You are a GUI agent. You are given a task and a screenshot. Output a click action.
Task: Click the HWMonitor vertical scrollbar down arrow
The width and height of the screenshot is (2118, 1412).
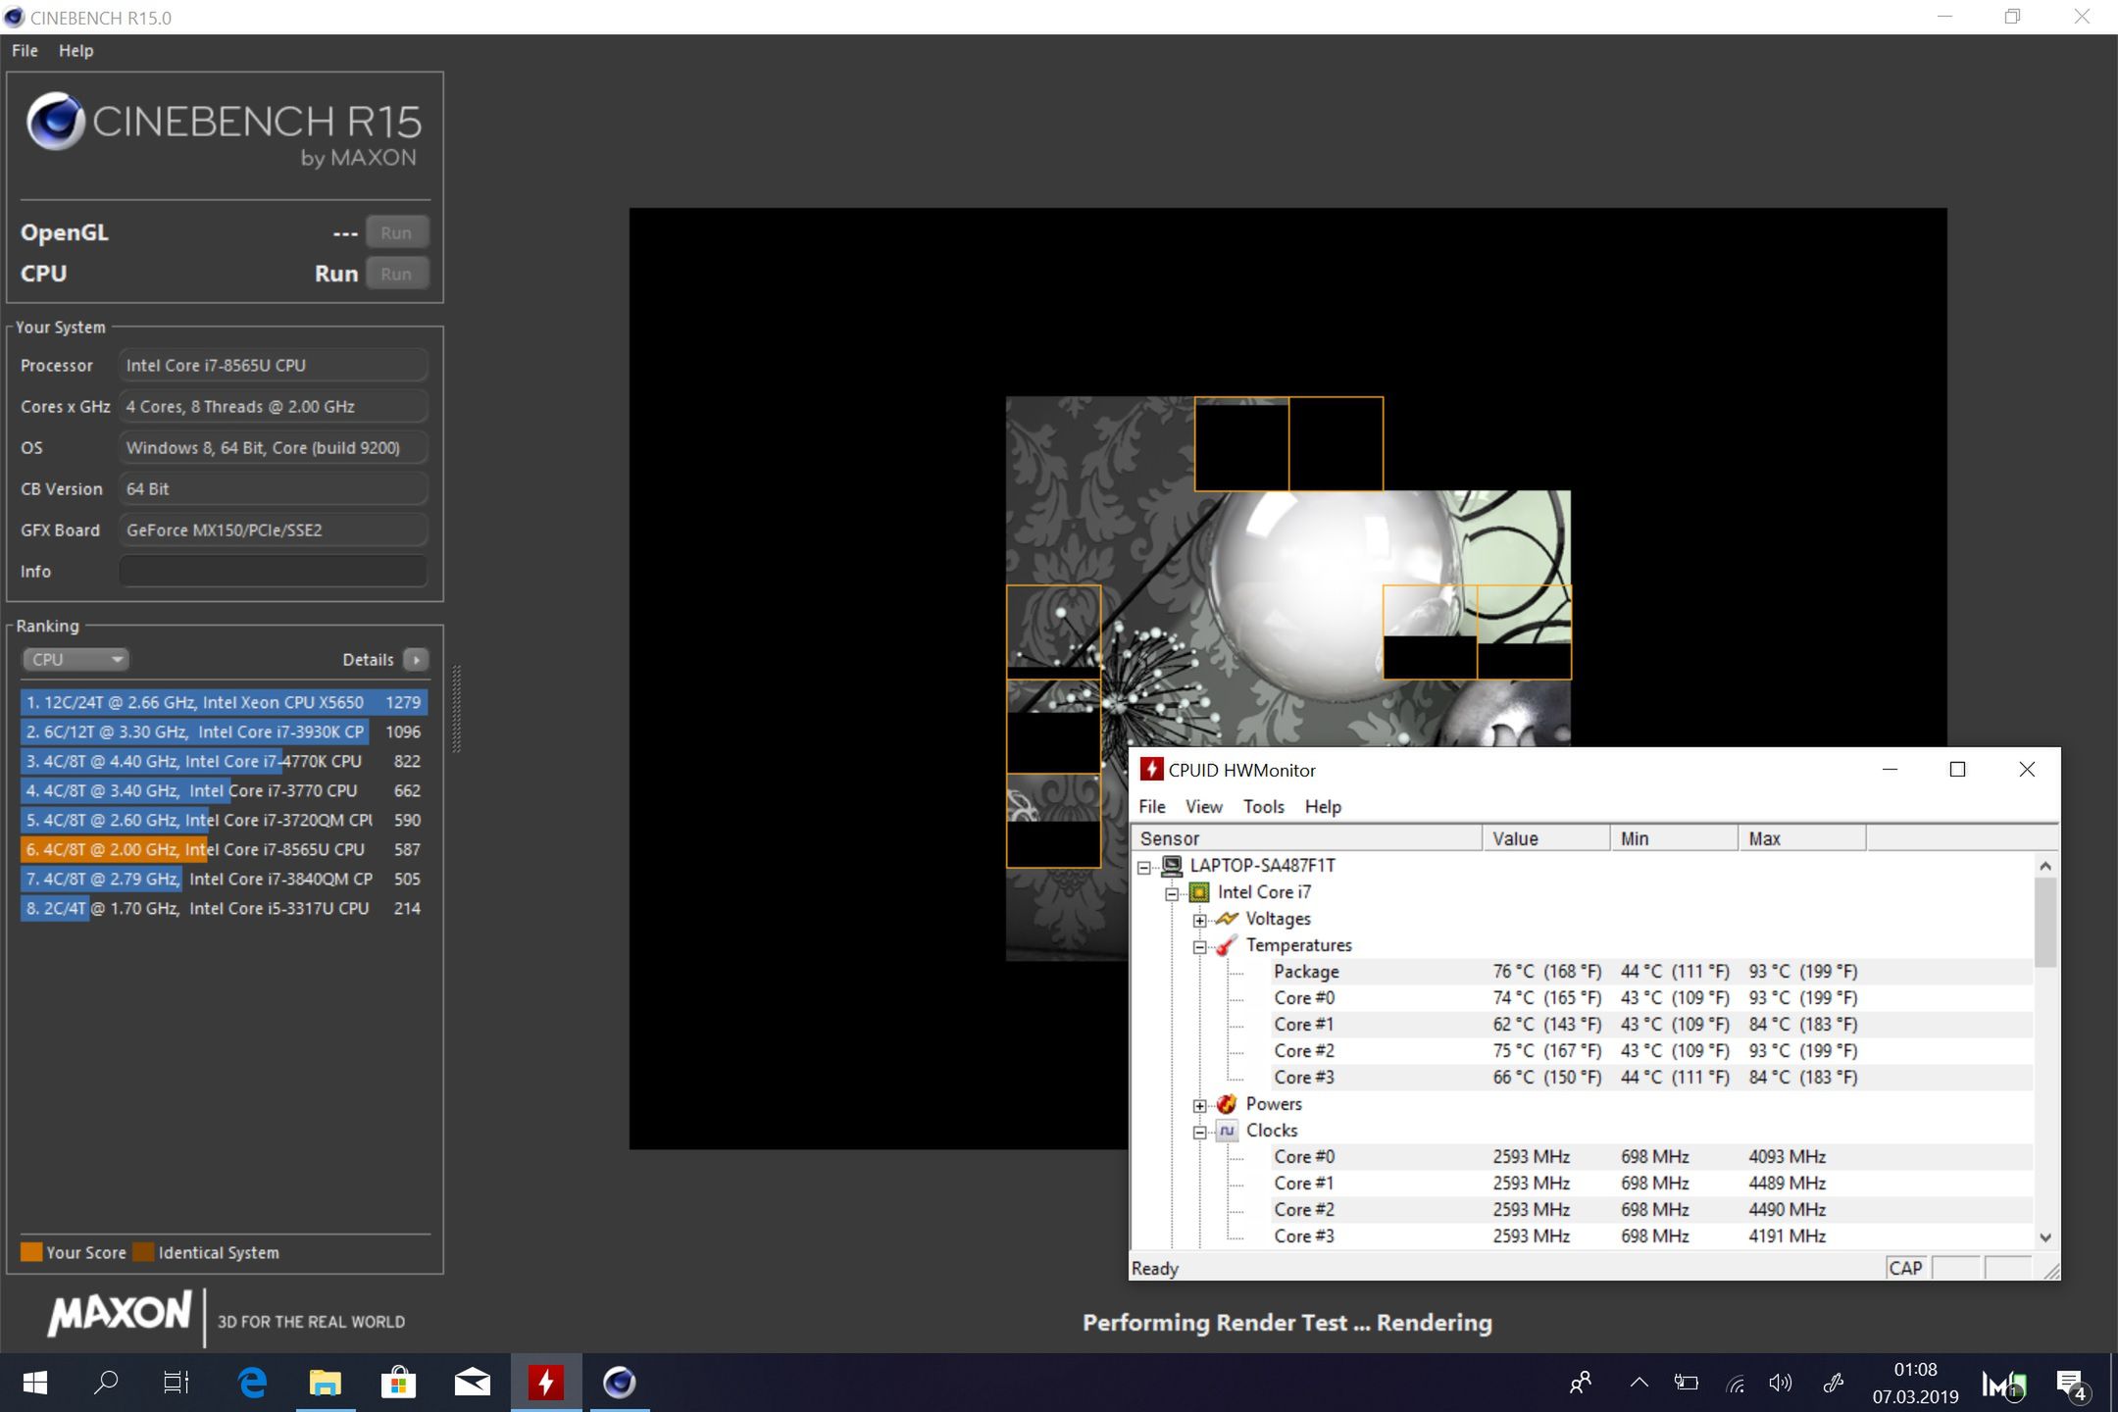2044,1237
